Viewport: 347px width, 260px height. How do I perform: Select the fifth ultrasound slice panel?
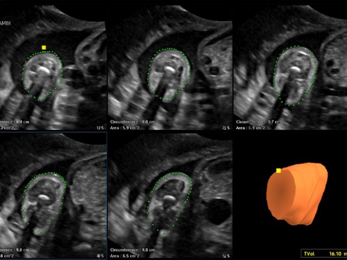click(170, 195)
